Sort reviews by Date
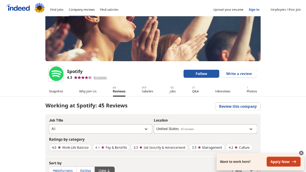 point(104,170)
